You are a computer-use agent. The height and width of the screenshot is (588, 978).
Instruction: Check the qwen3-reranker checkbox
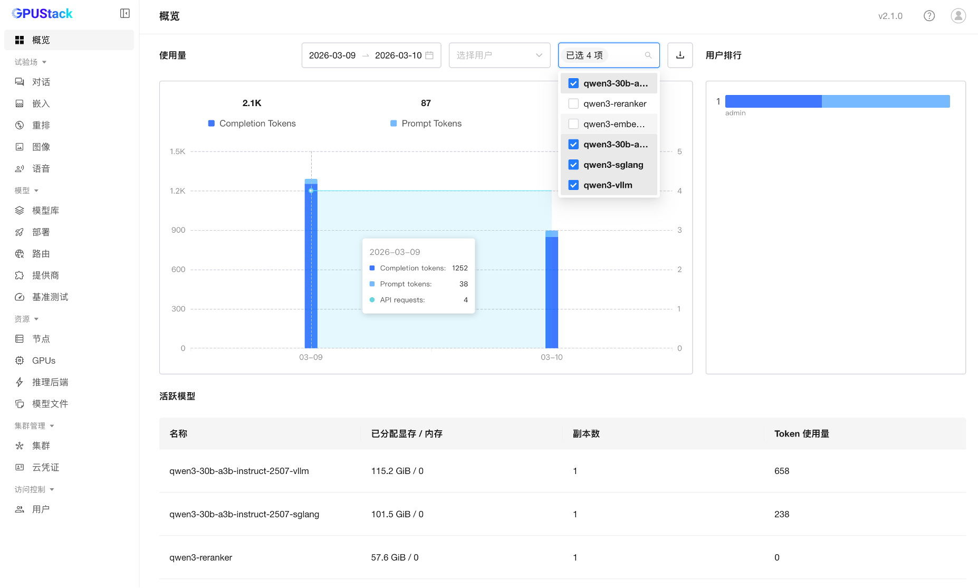click(573, 104)
